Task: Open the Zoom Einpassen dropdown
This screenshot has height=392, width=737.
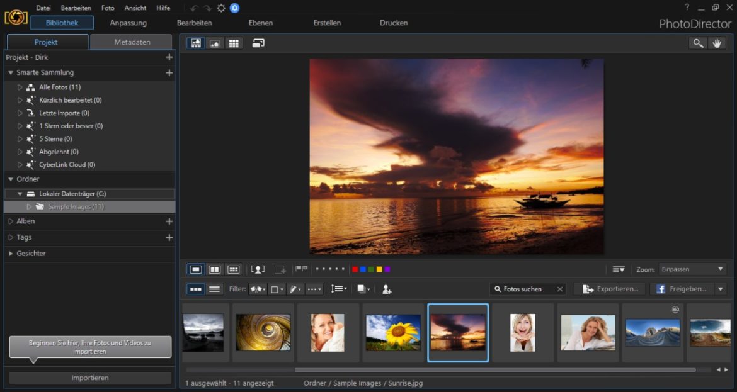Action: pos(692,269)
